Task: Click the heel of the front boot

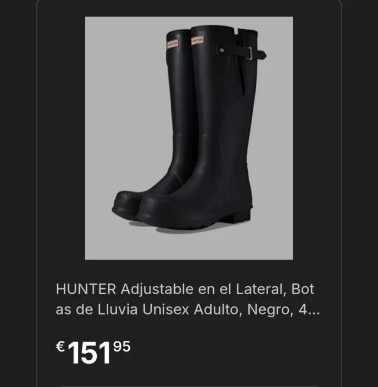Action: click(x=238, y=215)
